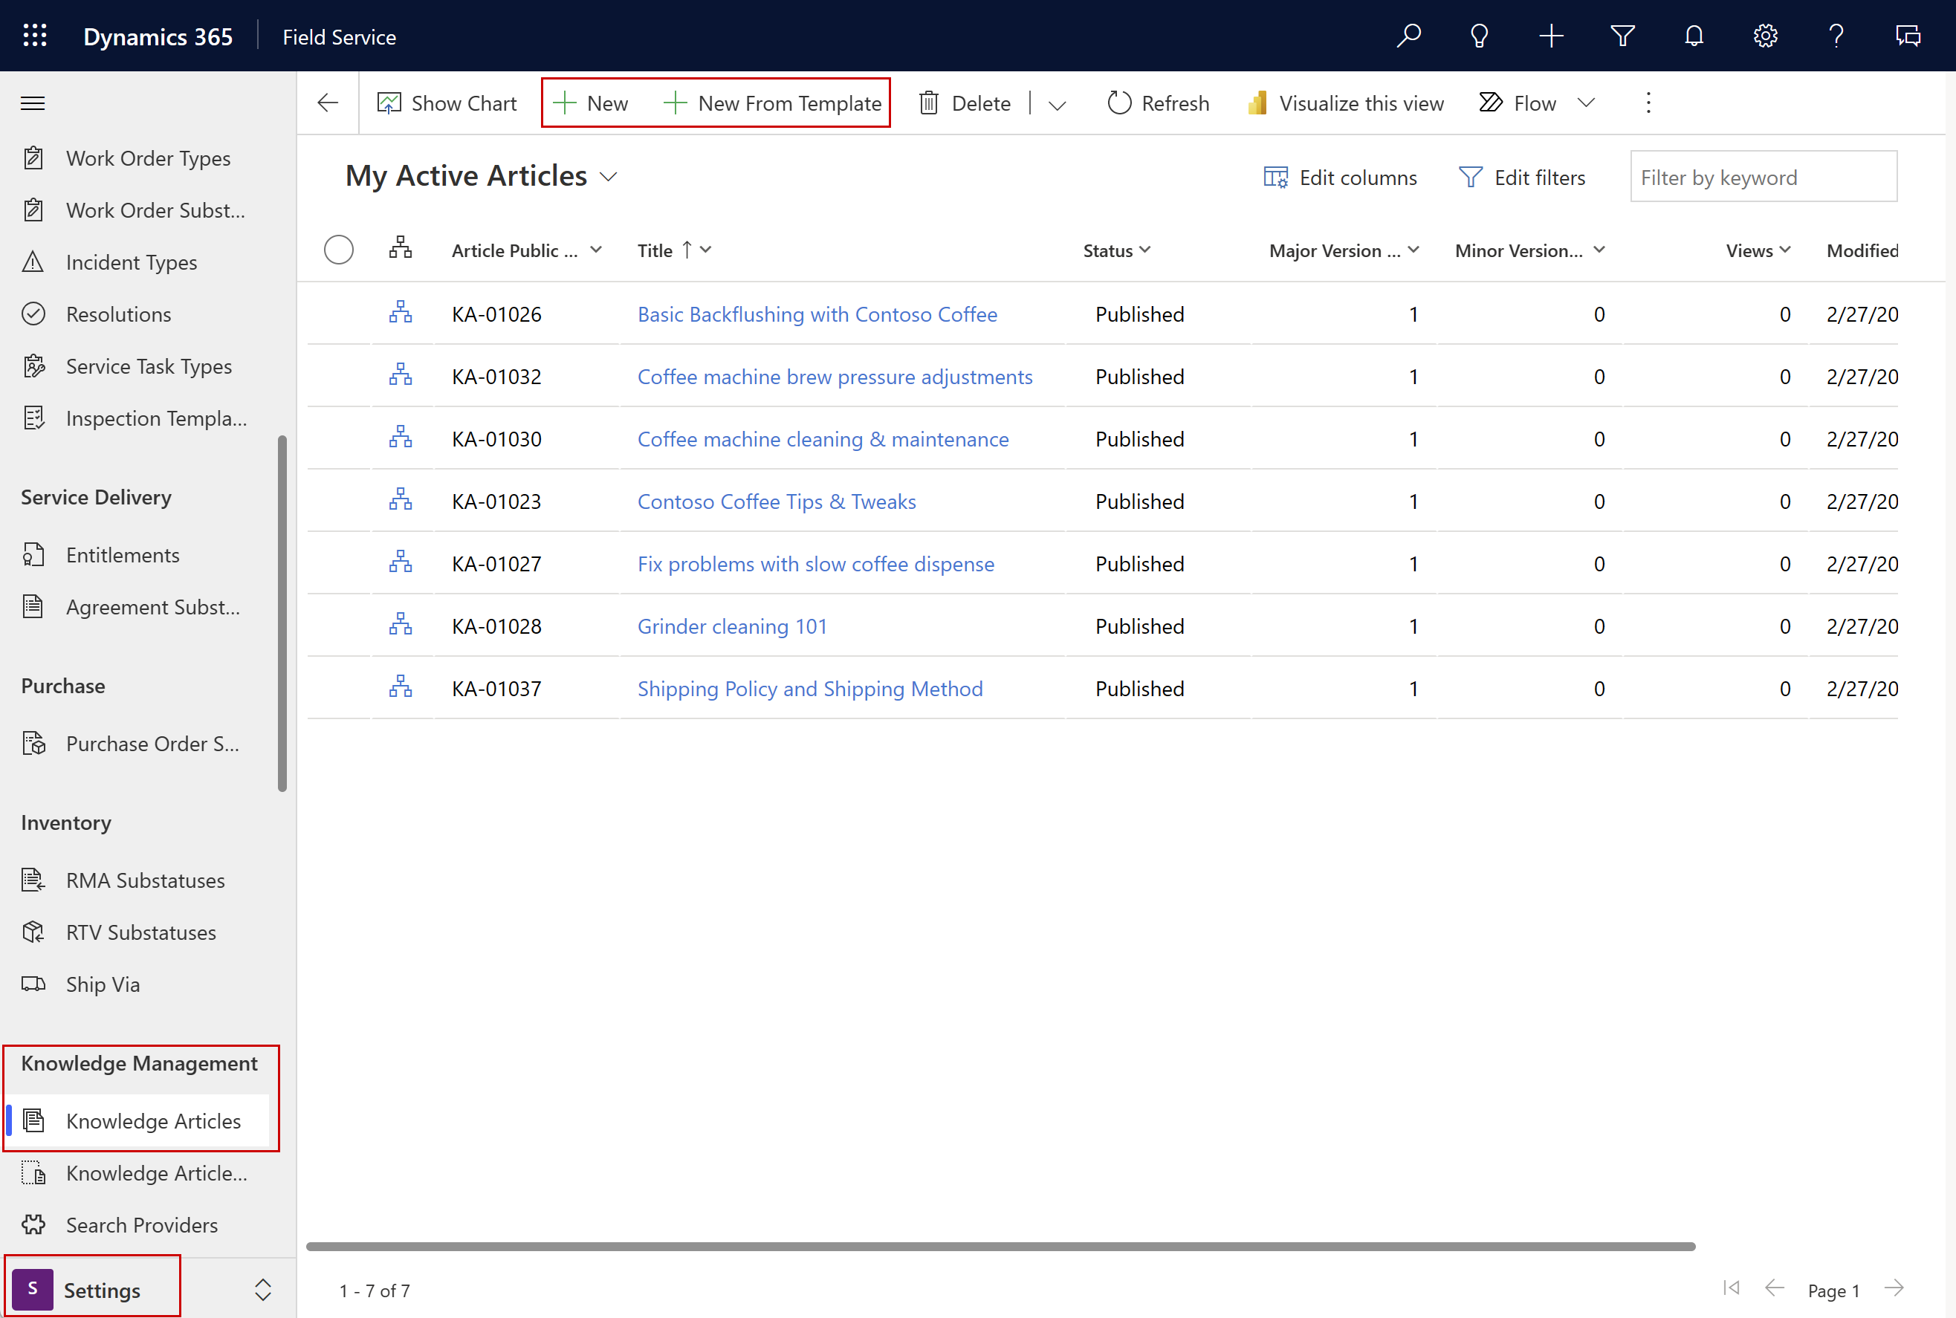
Task: Open Coffee machine brew pressure adjustments article
Action: (835, 375)
